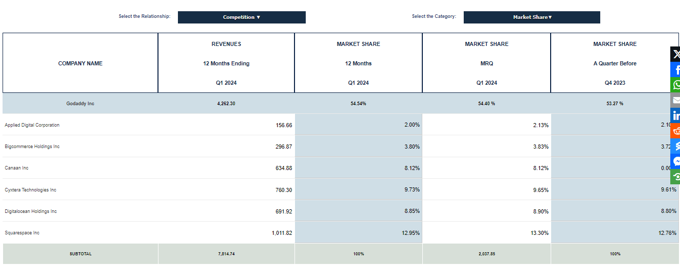Share on LinkedIn from the sidebar
This screenshot has width=680, height=265.
(x=675, y=115)
